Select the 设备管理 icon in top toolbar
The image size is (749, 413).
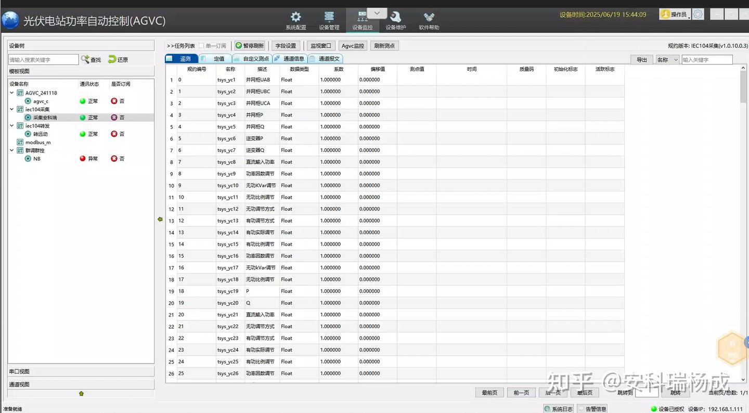point(329,17)
